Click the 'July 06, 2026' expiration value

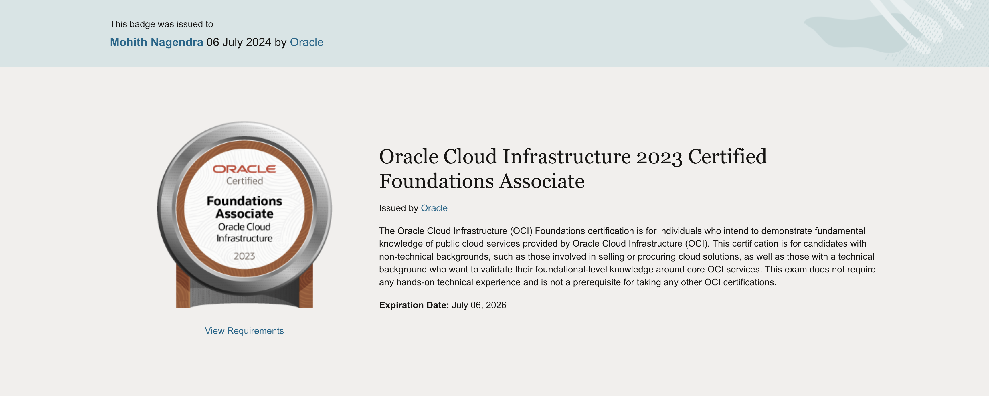click(x=479, y=305)
